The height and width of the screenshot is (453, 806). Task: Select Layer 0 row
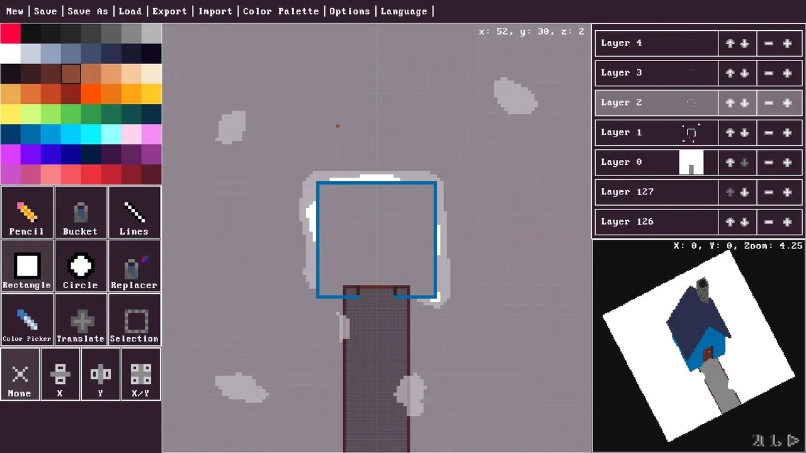pyautogui.click(x=656, y=162)
